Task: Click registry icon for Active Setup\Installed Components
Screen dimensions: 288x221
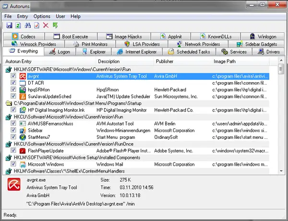Action: tap(9, 158)
